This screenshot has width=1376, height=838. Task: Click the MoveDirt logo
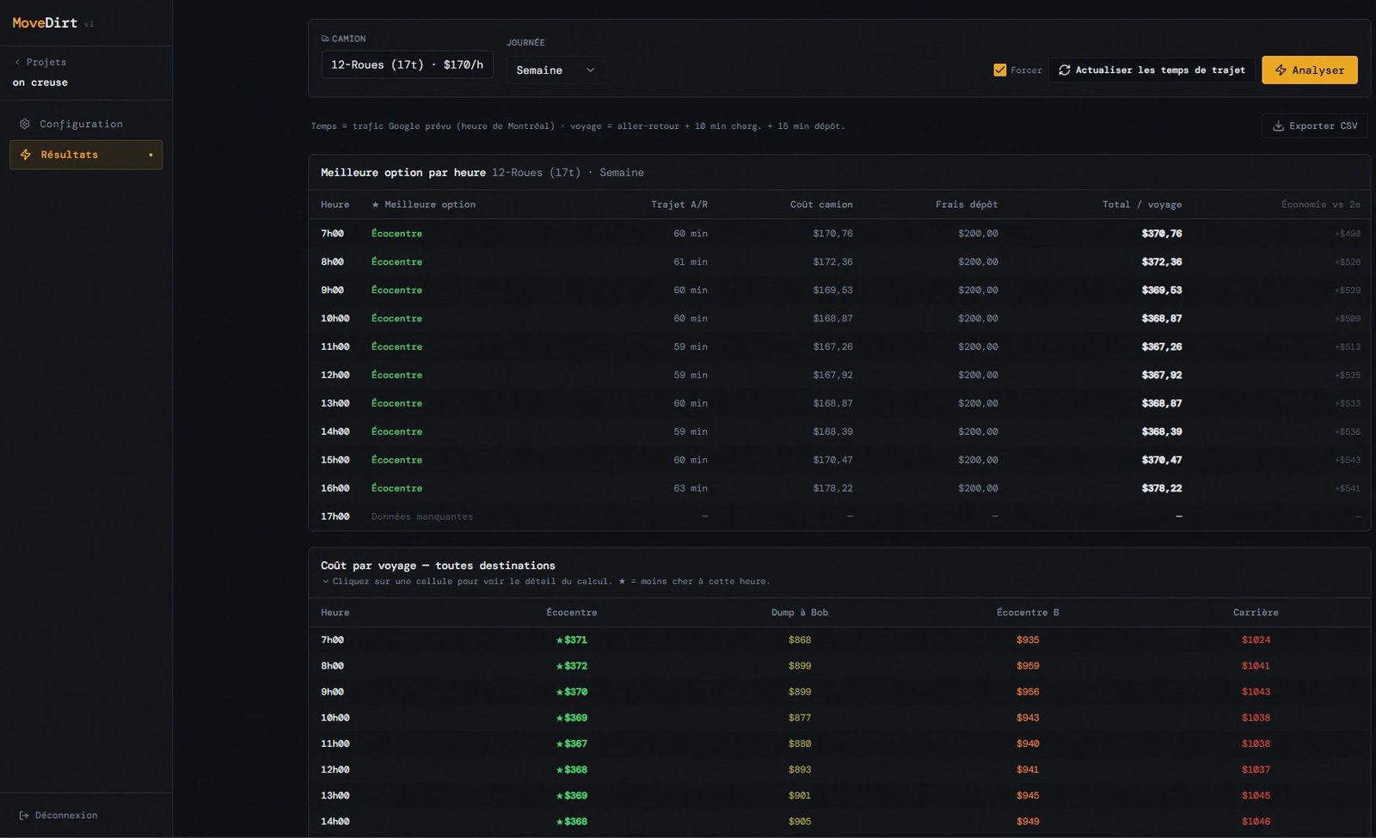coord(45,23)
